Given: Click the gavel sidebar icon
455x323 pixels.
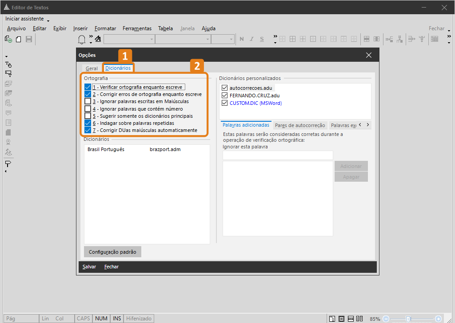Looking at the screenshot, I should pos(8,152).
